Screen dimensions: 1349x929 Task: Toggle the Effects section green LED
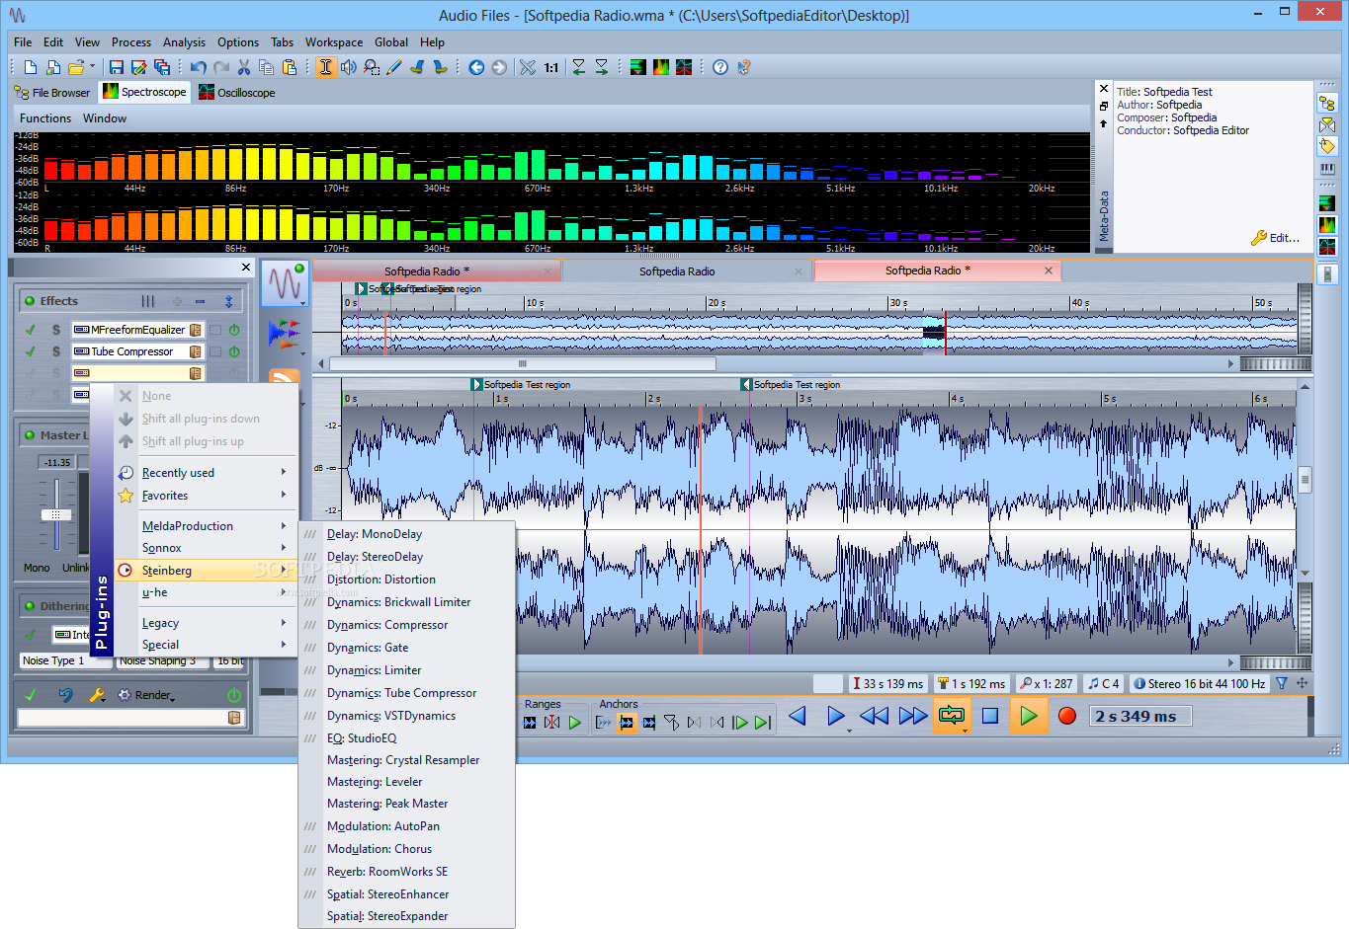click(x=30, y=301)
